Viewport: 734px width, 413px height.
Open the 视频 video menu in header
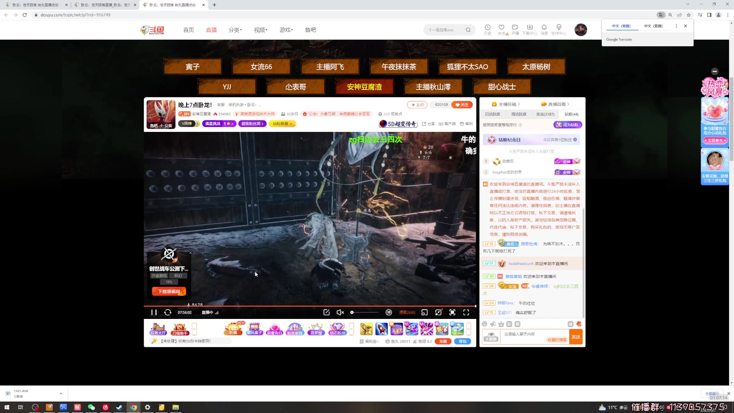(x=261, y=30)
